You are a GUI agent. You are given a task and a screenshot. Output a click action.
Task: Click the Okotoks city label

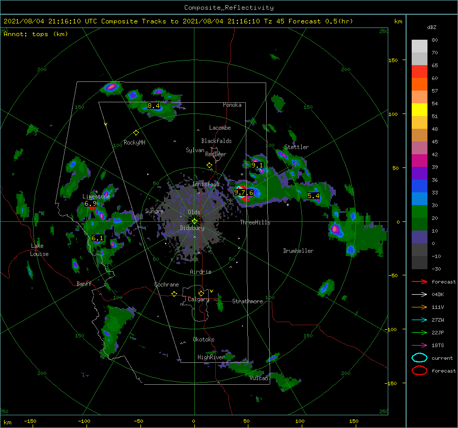(x=204, y=339)
